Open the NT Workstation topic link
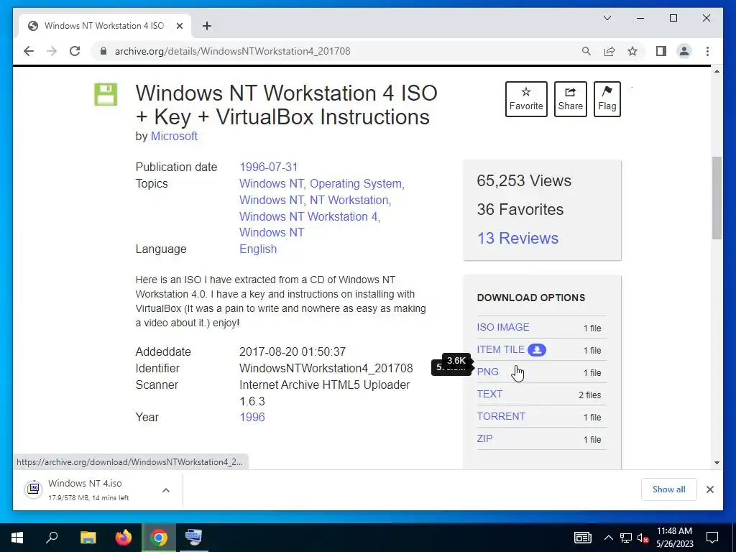This screenshot has height=552, width=736. (349, 200)
